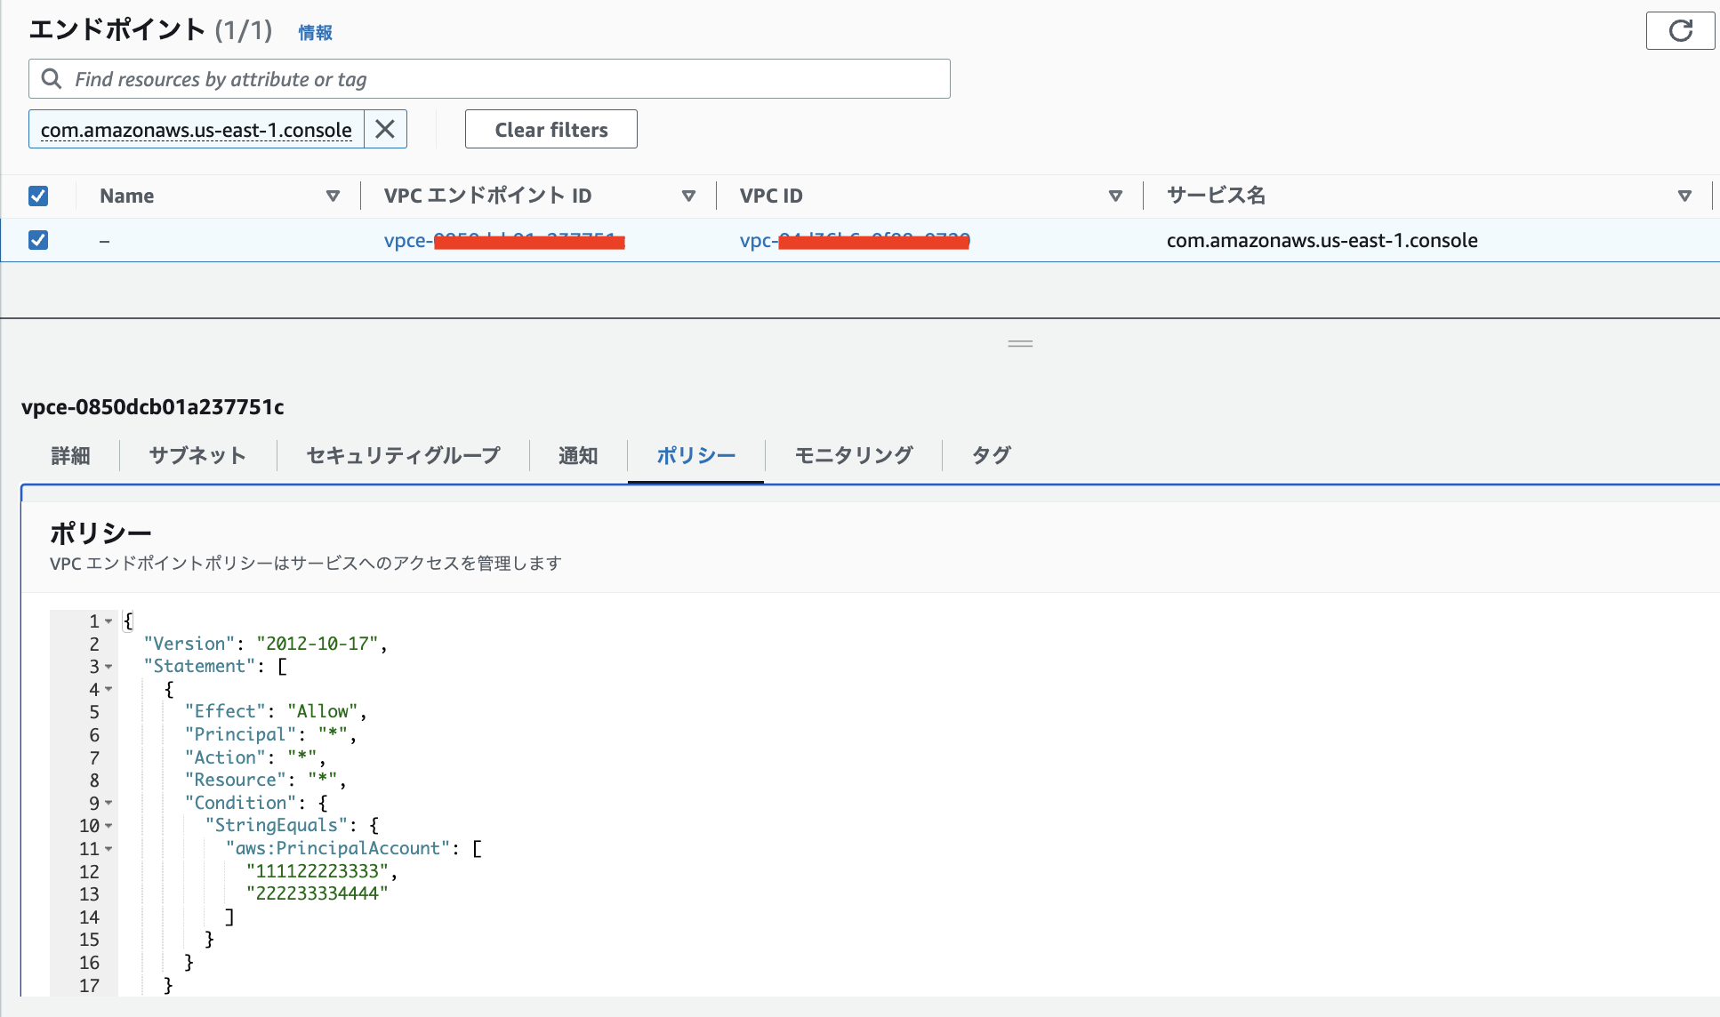The width and height of the screenshot is (1720, 1017).
Task: Sort the サービス名 column
Action: tap(1684, 196)
